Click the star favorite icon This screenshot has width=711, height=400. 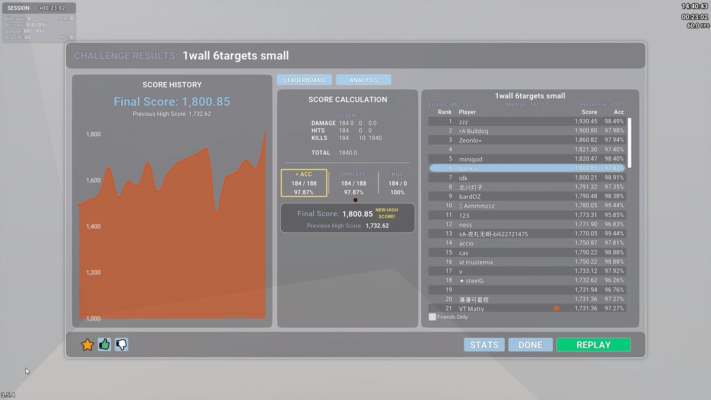(88, 344)
